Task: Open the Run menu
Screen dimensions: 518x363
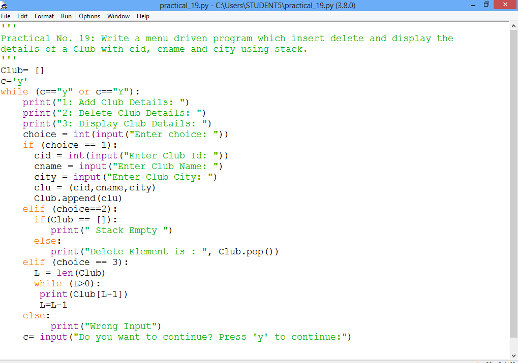Action: pos(66,16)
